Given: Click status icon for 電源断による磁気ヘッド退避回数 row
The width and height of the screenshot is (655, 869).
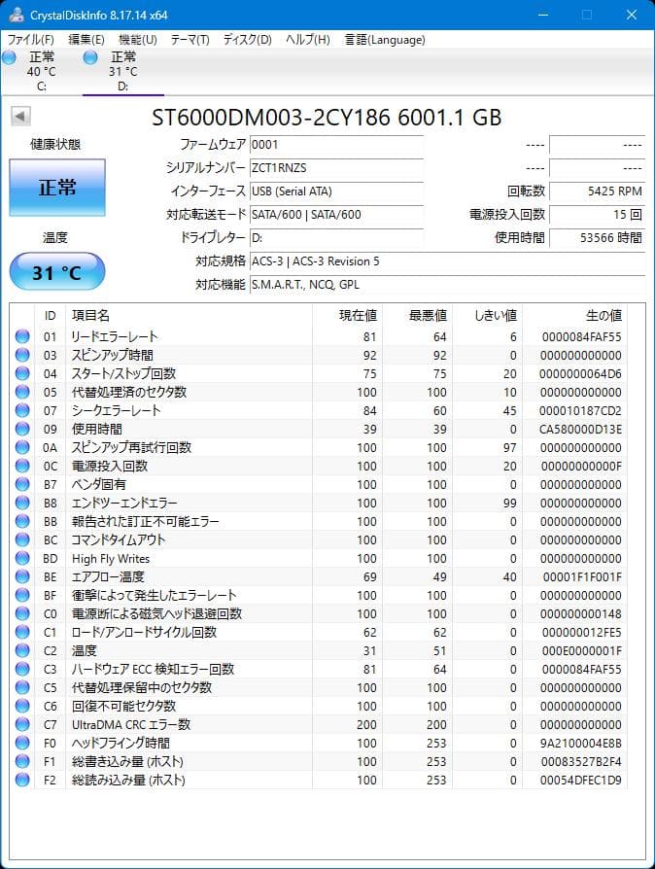Looking at the screenshot, I should (22, 613).
